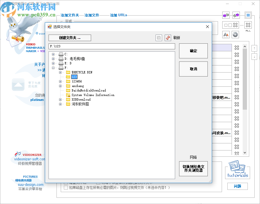Image resolution: width=260 pixels, height=204 pixels.
Task: Click the collapse-all icon beside the refresh button
Action: (159, 38)
